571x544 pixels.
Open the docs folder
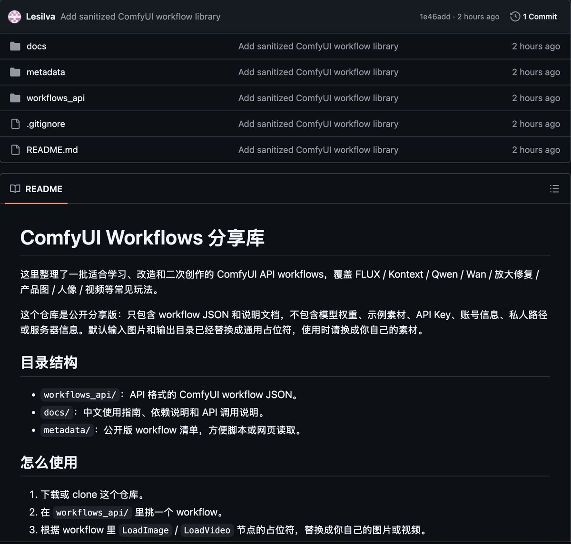pyautogui.click(x=36, y=46)
